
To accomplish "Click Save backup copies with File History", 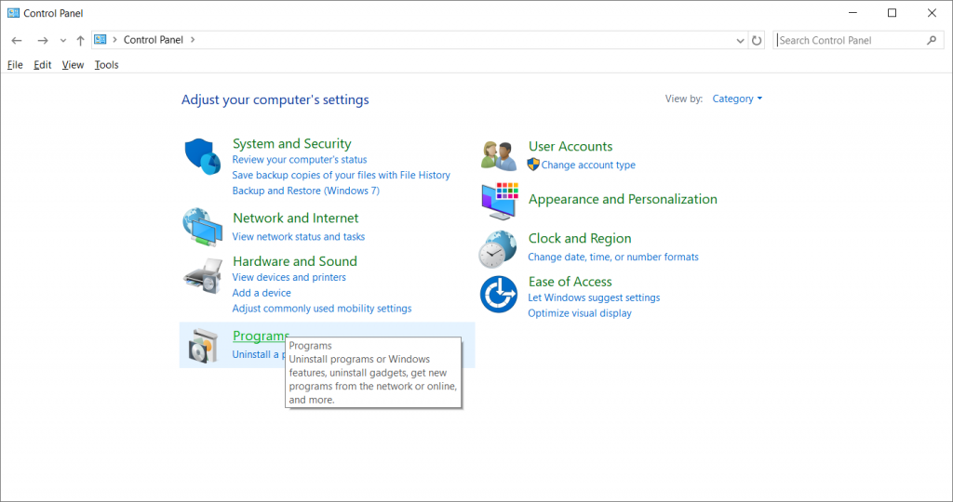I will coord(341,175).
